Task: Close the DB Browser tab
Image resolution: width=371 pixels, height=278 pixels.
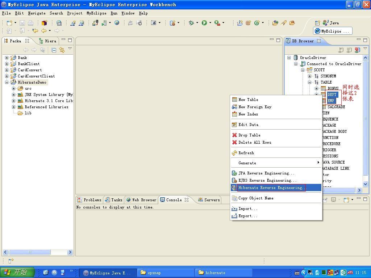Action: 319,41
